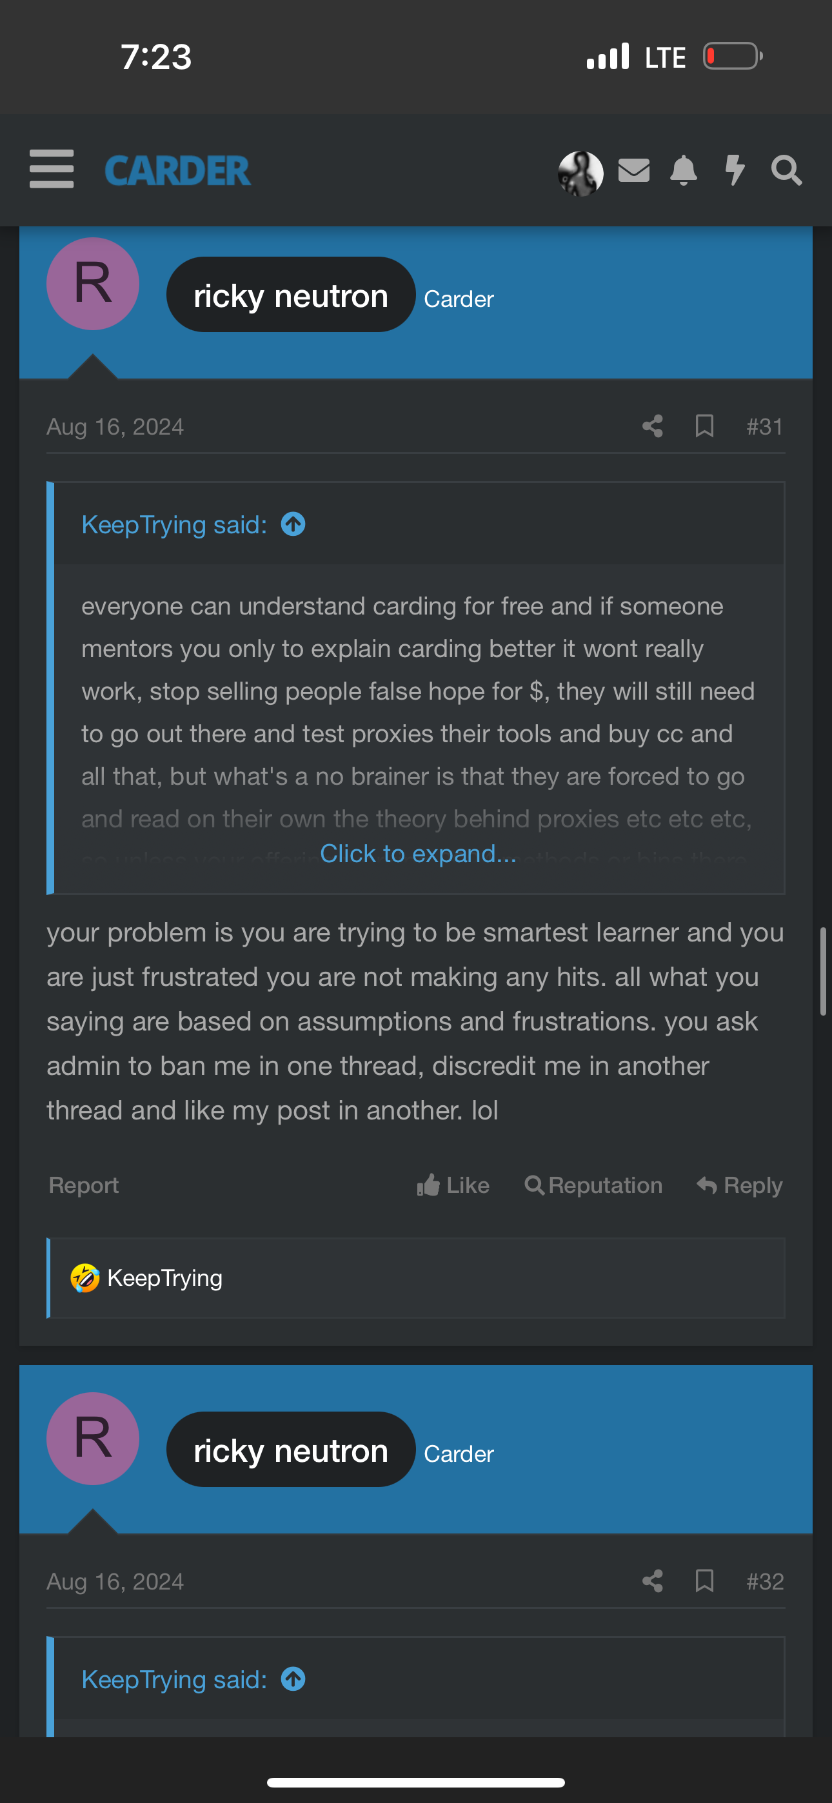Image resolution: width=832 pixels, height=1803 pixels.
Task: Bookmark post #32
Action: [x=704, y=1581]
